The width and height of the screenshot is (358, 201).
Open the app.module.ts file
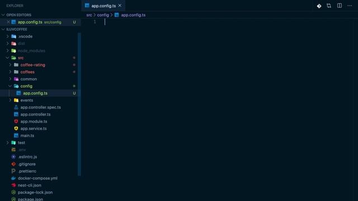coord(34,121)
